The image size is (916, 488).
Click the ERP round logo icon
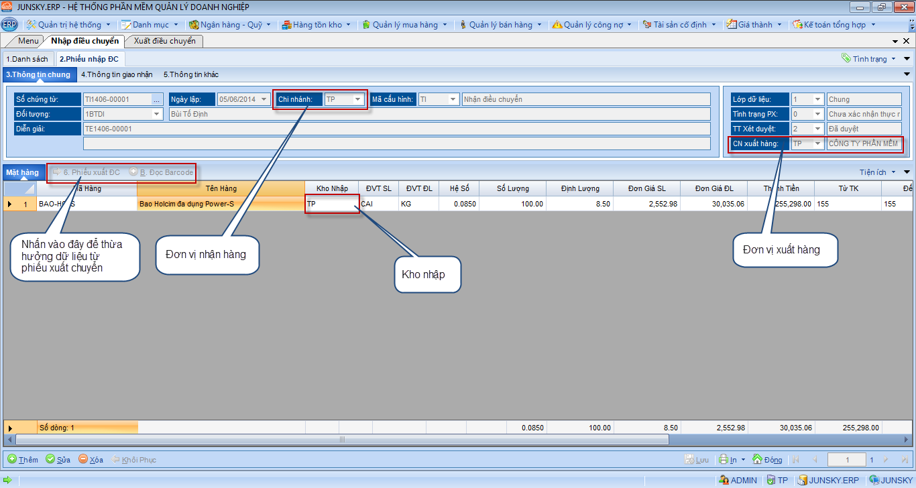click(x=9, y=25)
